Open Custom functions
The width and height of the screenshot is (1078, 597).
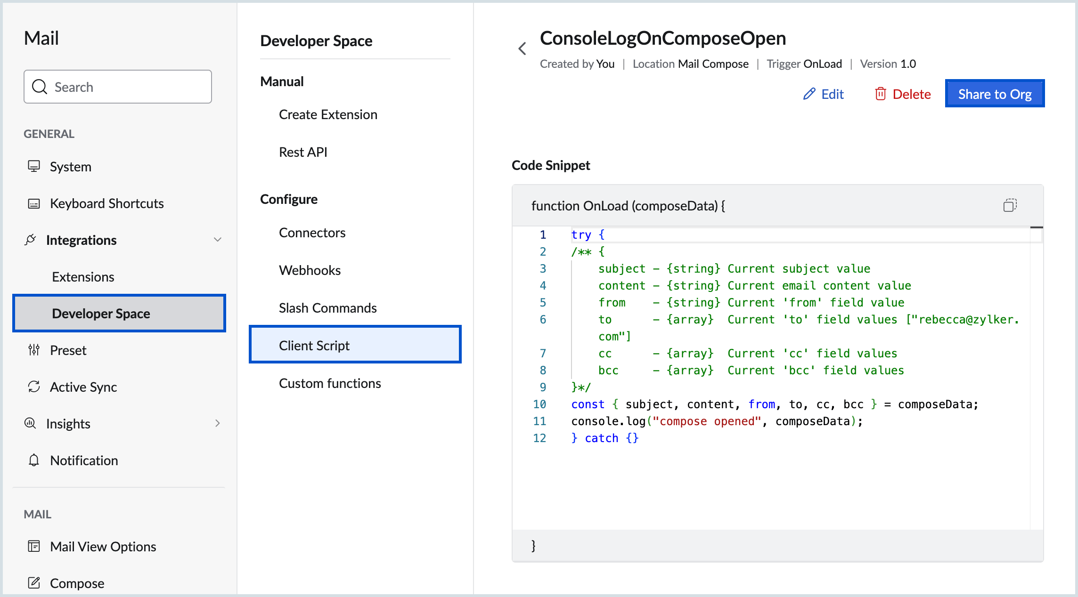[x=330, y=383]
